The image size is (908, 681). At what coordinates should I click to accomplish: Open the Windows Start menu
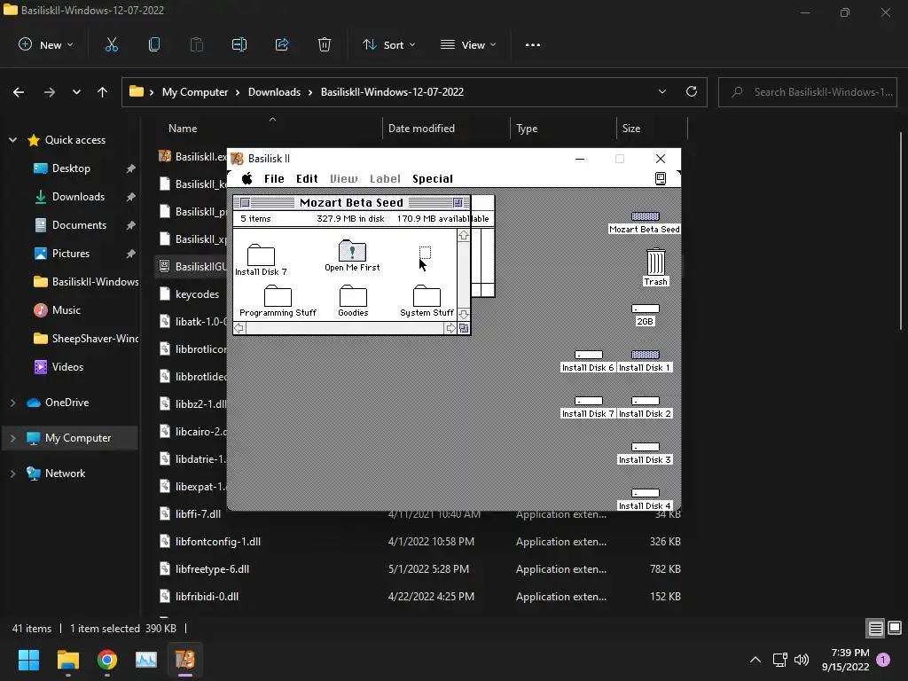coord(28,660)
